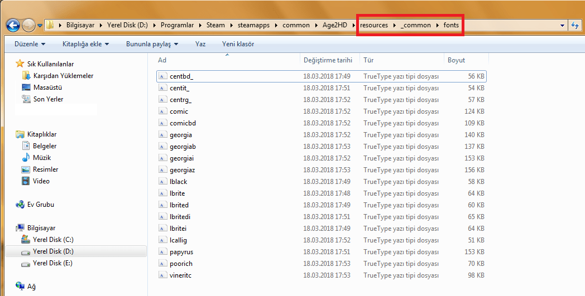Click the Programlar breadcrumb segment
The width and height of the screenshot is (585, 296).
coord(177,25)
